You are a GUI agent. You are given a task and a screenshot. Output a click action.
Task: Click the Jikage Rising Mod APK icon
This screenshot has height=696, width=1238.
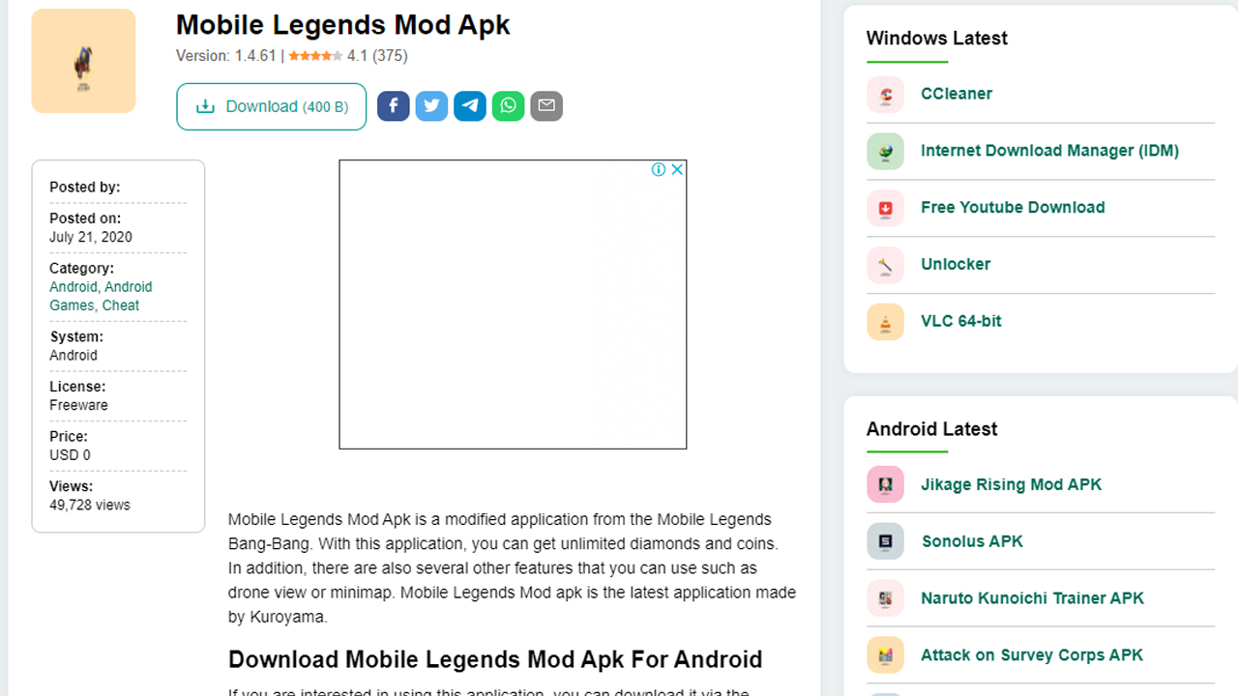pos(885,485)
